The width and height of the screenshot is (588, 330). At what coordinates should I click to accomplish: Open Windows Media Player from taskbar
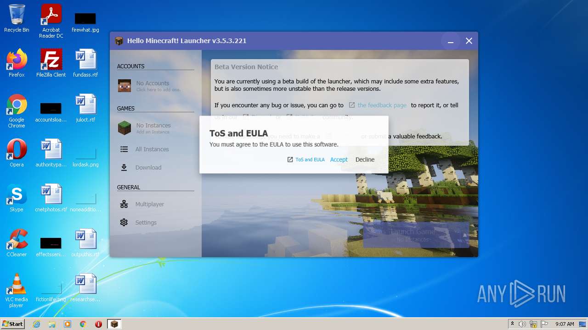pyautogui.click(x=68, y=324)
